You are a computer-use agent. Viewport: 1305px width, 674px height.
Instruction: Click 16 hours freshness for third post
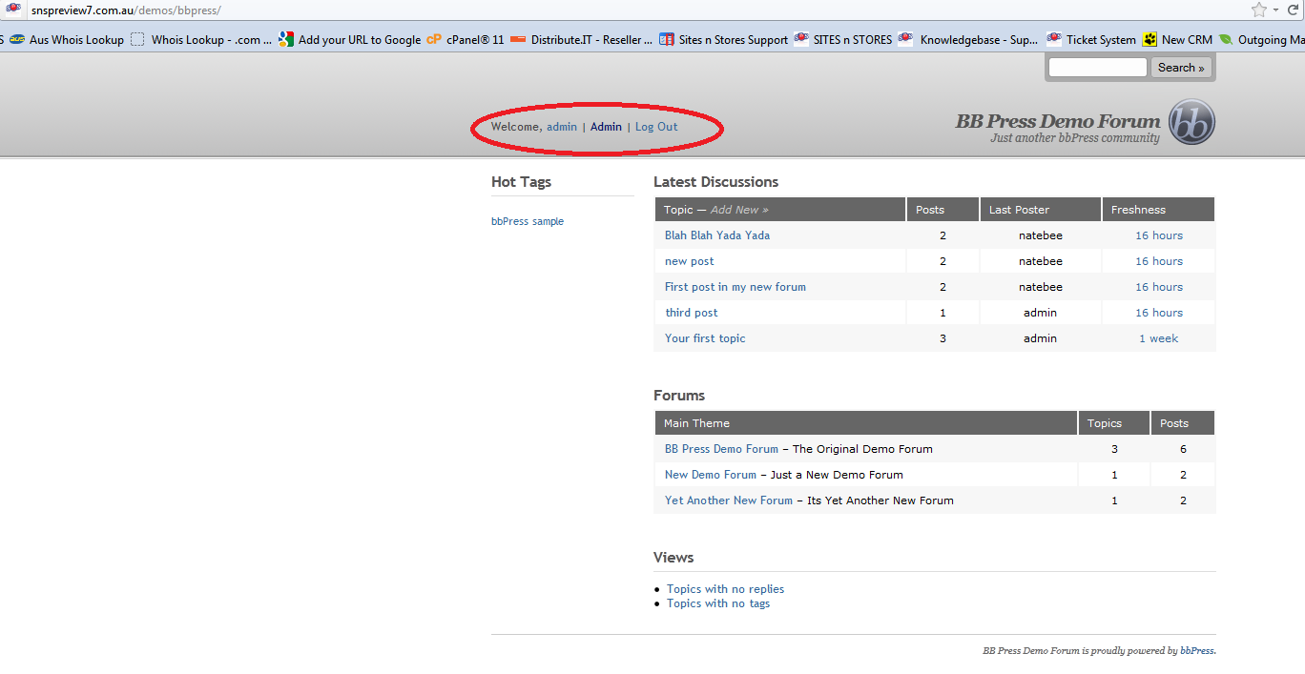(x=1159, y=313)
